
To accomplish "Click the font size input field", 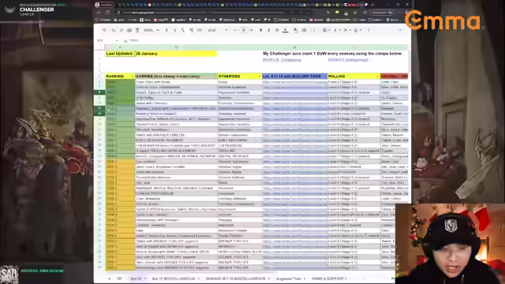I will pos(244,30).
